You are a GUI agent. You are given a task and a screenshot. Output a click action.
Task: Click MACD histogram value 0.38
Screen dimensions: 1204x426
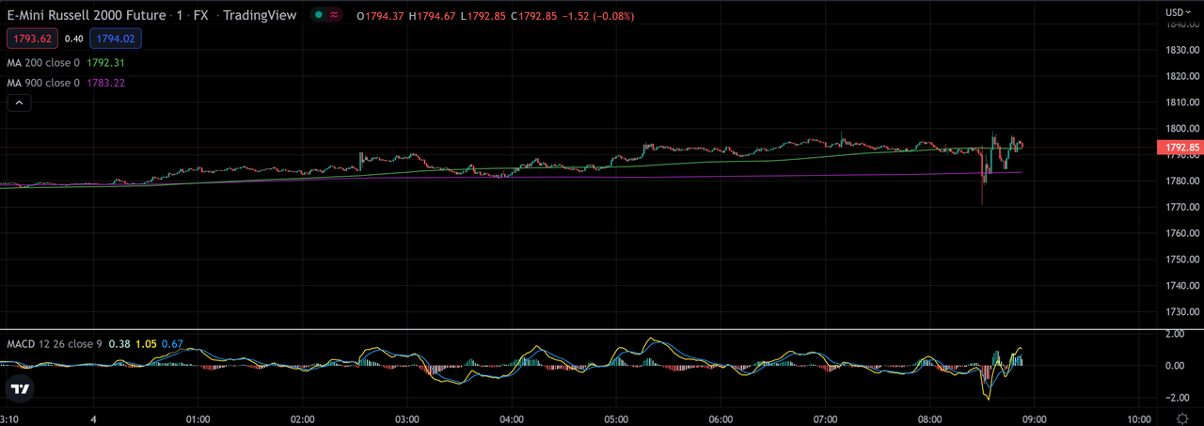(x=119, y=343)
